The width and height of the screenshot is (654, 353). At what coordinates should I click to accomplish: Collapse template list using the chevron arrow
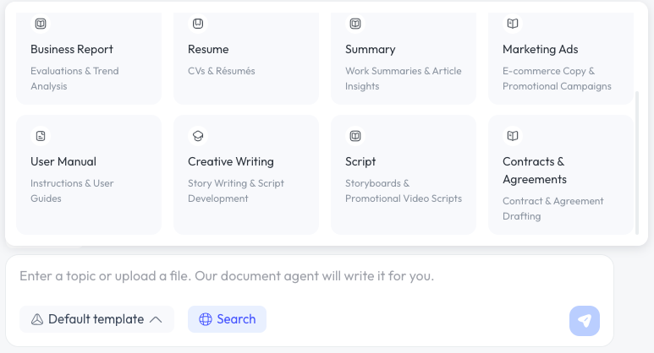pyautogui.click(x=156, y=319)
